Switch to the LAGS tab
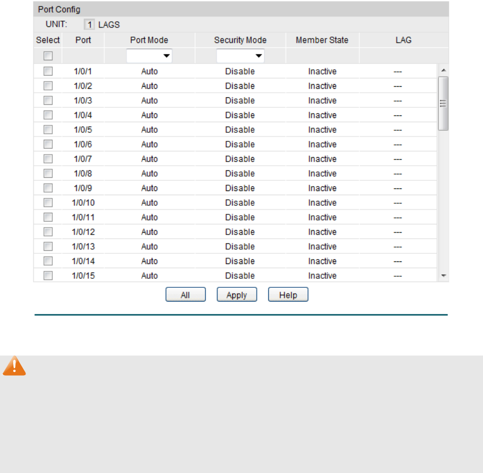 pos(109,25)
